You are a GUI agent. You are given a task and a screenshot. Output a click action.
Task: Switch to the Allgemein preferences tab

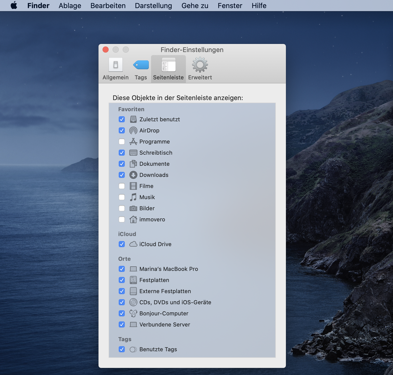point(116,69)
